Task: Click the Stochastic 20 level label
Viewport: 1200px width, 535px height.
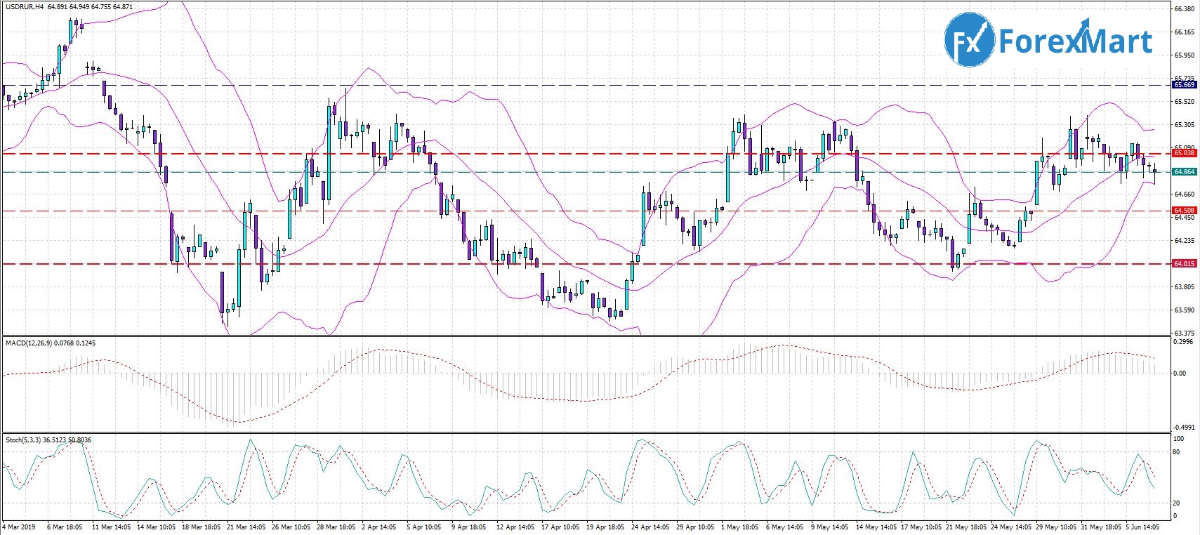Action: pyautogui.click(x=1178, y=503)
